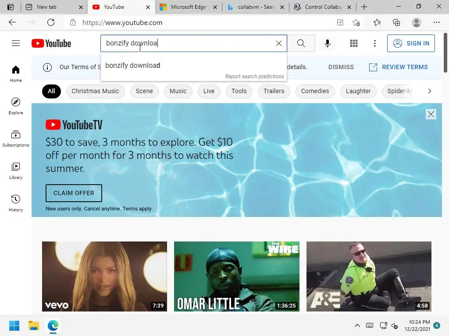Dismiss the Terms of Service notice
This screenshot has width=449, height=336.
click(341, 67)
